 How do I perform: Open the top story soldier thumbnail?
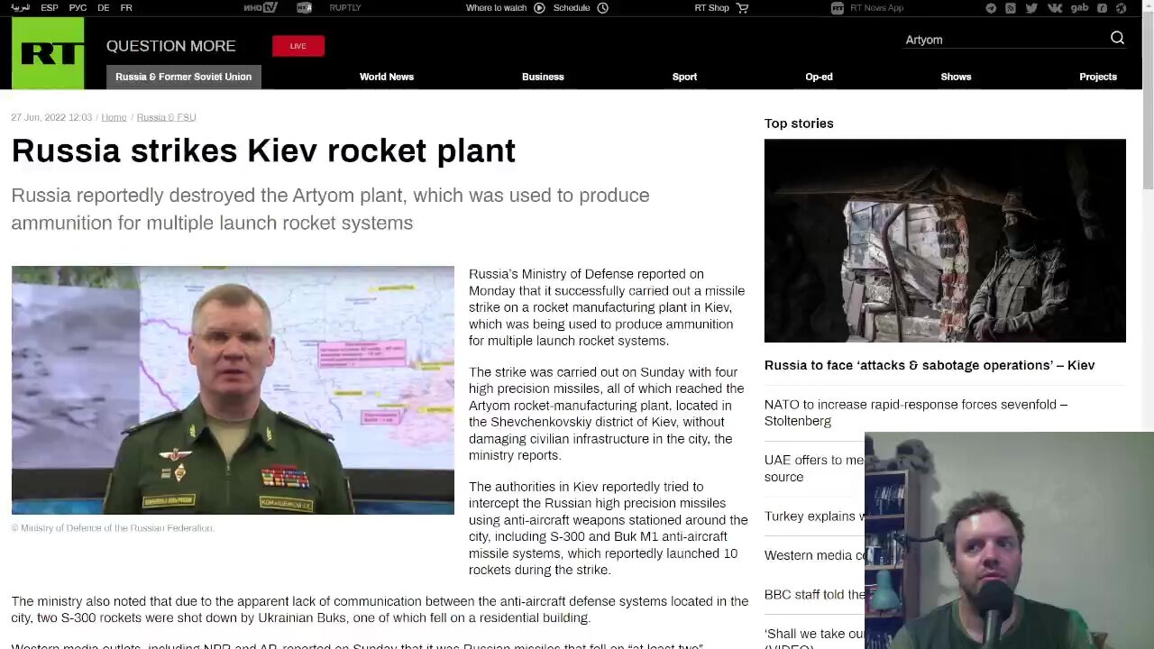click(945, 241)
